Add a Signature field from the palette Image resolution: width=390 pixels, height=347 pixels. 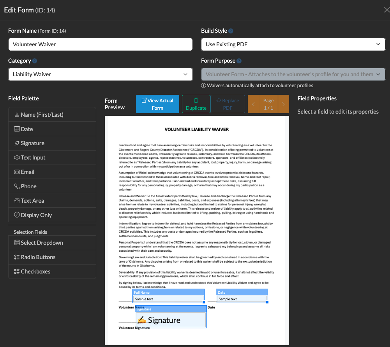click(52, 143)
